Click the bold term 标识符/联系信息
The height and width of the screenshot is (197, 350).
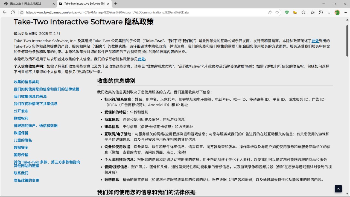(x=118, y=99)
